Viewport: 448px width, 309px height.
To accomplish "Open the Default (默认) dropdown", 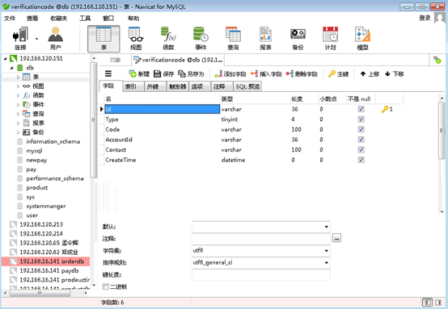I will 326,227.
